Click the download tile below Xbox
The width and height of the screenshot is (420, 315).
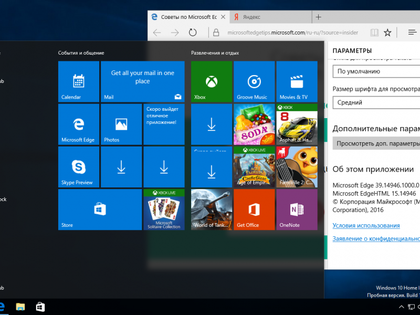(212, 124)
